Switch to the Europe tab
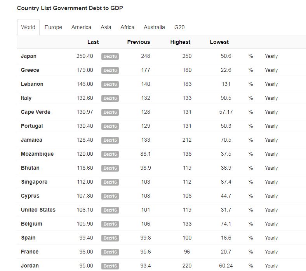 click(x=53, y=27)
